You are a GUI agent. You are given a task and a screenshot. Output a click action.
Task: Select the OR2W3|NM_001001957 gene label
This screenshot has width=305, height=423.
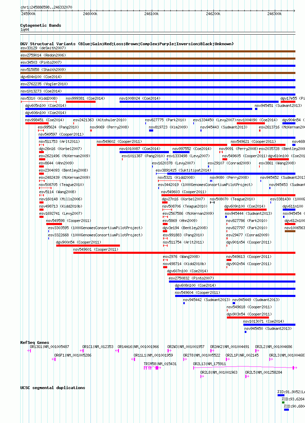186,347
